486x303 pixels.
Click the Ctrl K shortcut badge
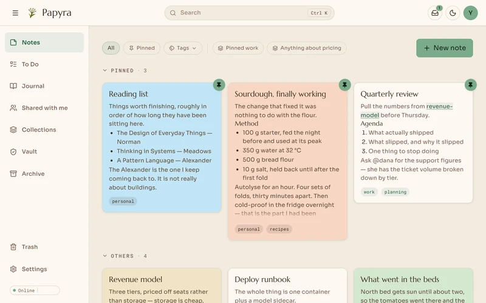click(319, 13)
